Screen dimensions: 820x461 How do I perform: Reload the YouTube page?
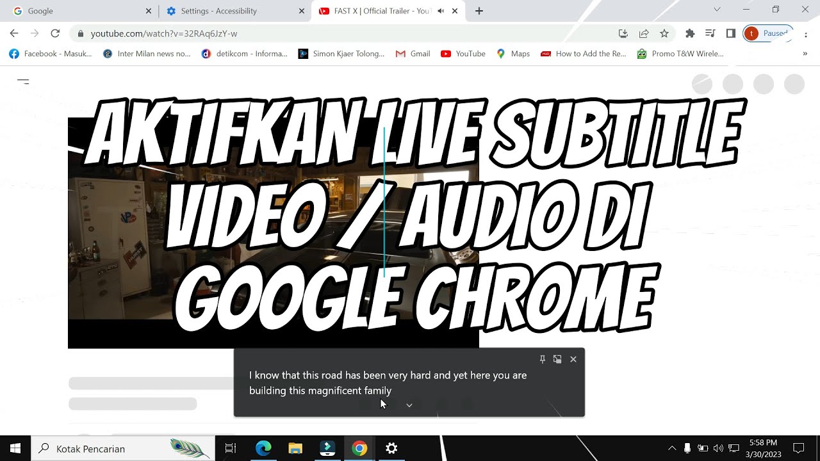pos(55,33)
